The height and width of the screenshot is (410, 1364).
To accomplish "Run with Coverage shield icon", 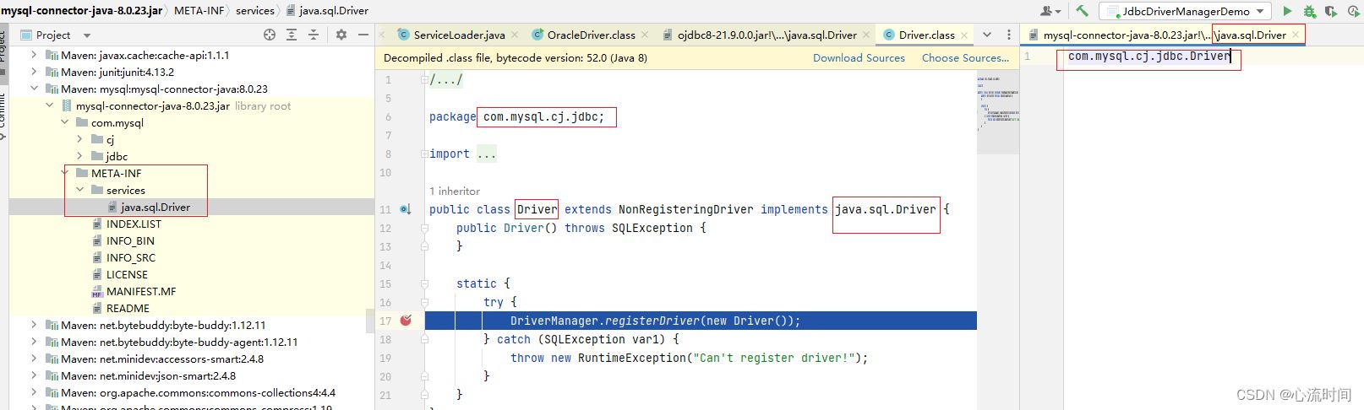I will (x=1331, y=11).
